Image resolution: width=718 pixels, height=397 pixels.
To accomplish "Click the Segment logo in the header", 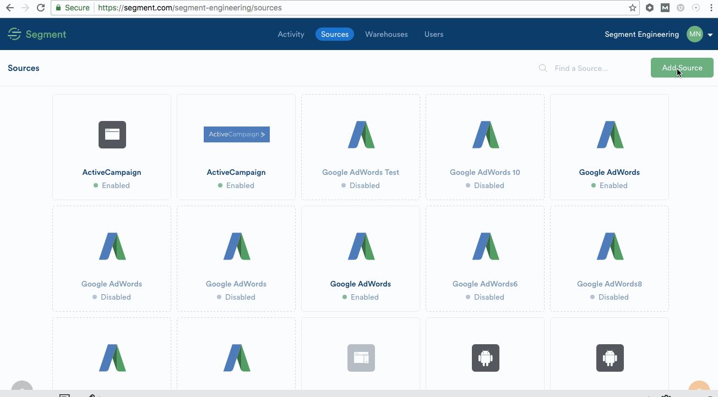I will (x=37, y=34).
